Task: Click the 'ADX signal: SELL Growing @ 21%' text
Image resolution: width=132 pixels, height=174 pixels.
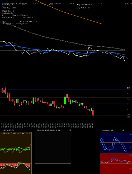Action: click(x=15, y=24)
